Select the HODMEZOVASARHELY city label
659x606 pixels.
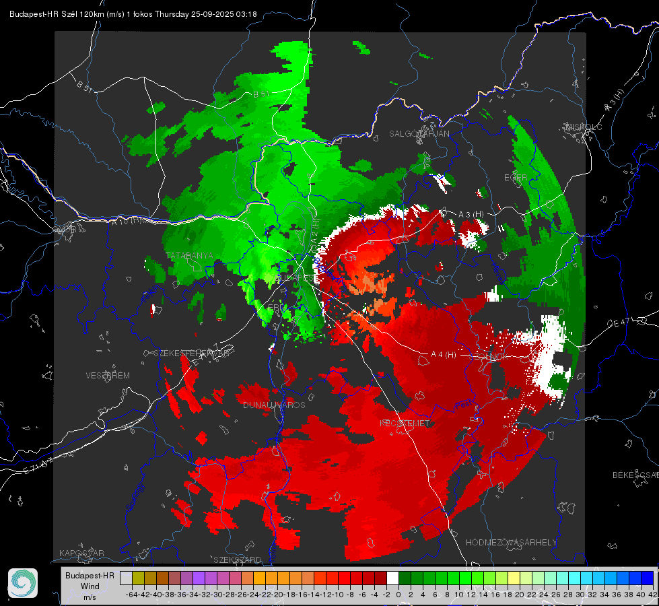coord(511,543)
